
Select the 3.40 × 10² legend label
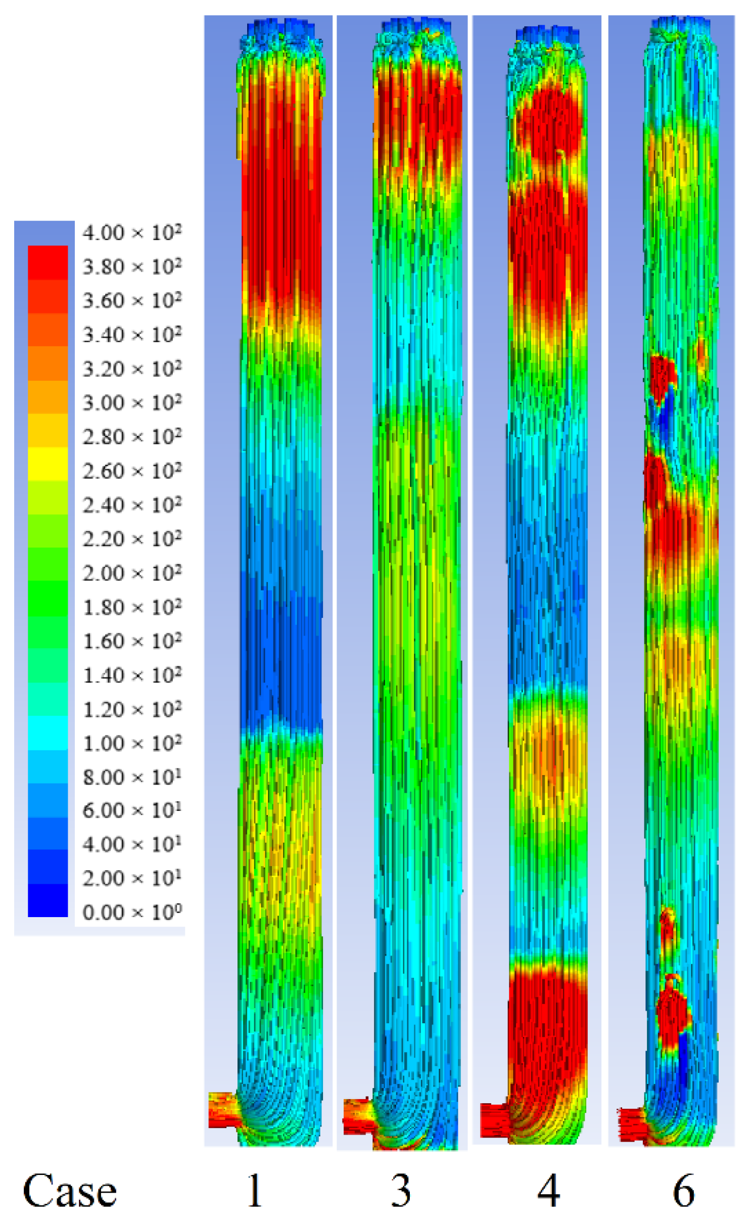[132, 335]
